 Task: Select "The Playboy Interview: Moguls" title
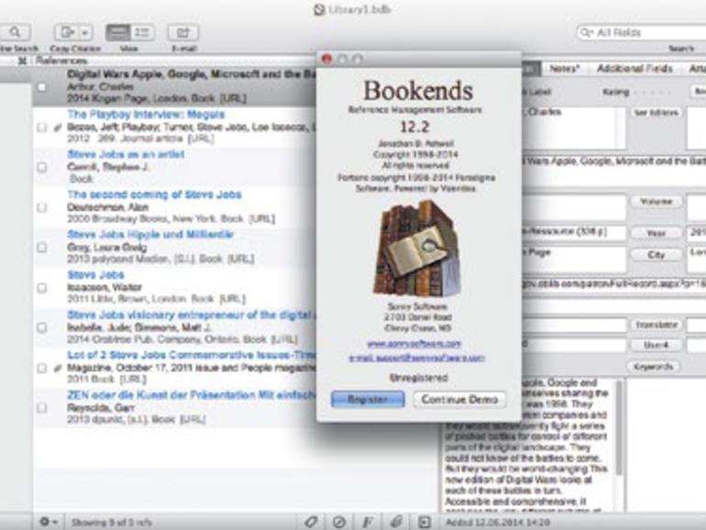(146, 115)
